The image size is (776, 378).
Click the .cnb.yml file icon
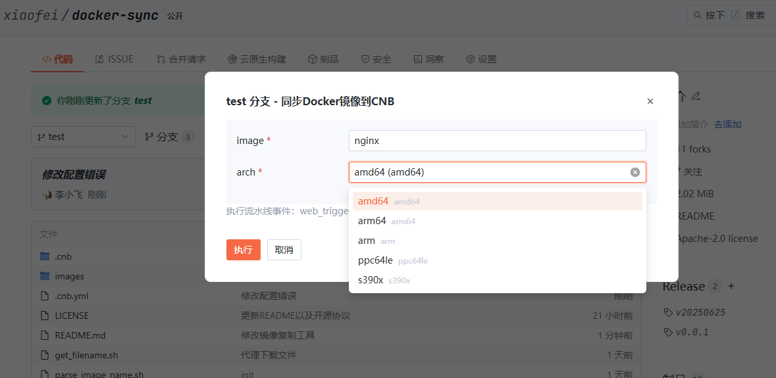click(x=45, y=295)
